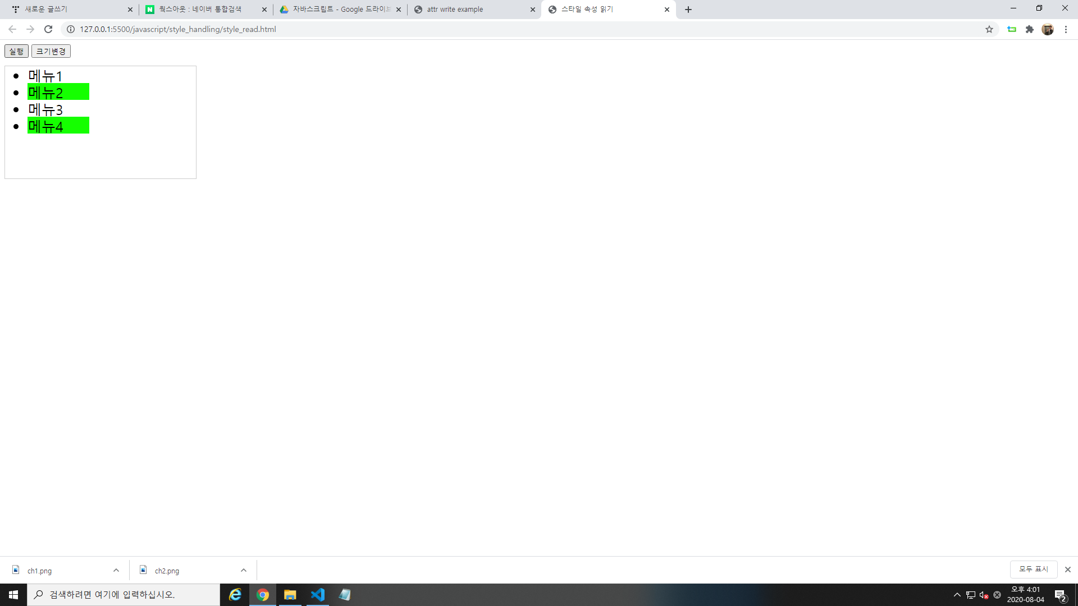
Task: Click the user profile avatar icon
Action: click(x=1047, y=29)
